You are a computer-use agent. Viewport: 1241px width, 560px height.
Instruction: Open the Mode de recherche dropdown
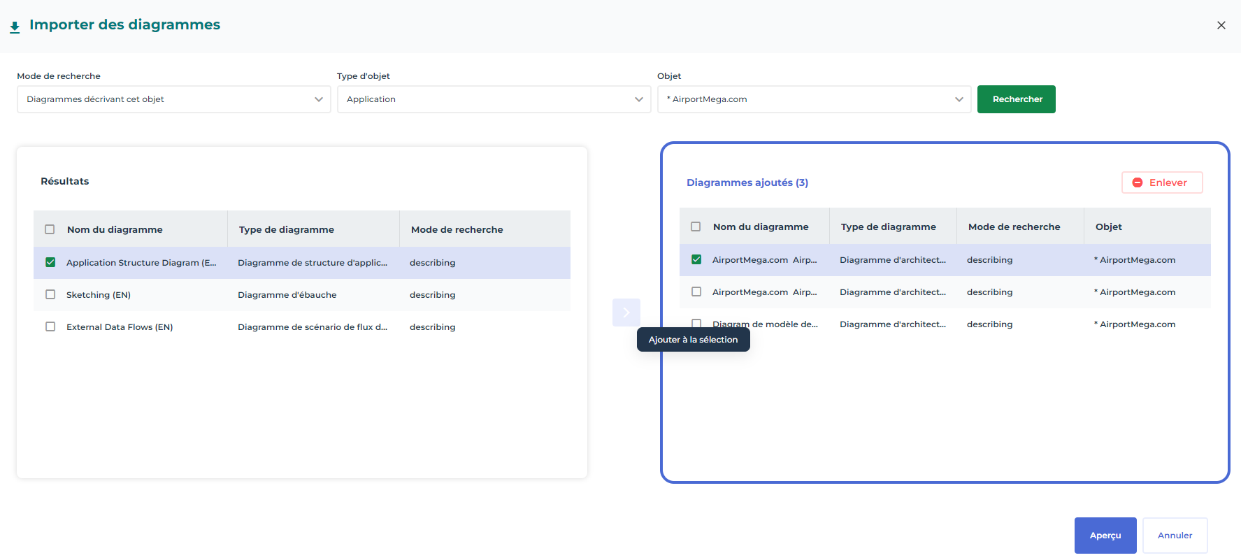pyautogui.click(x=173, y=99)
